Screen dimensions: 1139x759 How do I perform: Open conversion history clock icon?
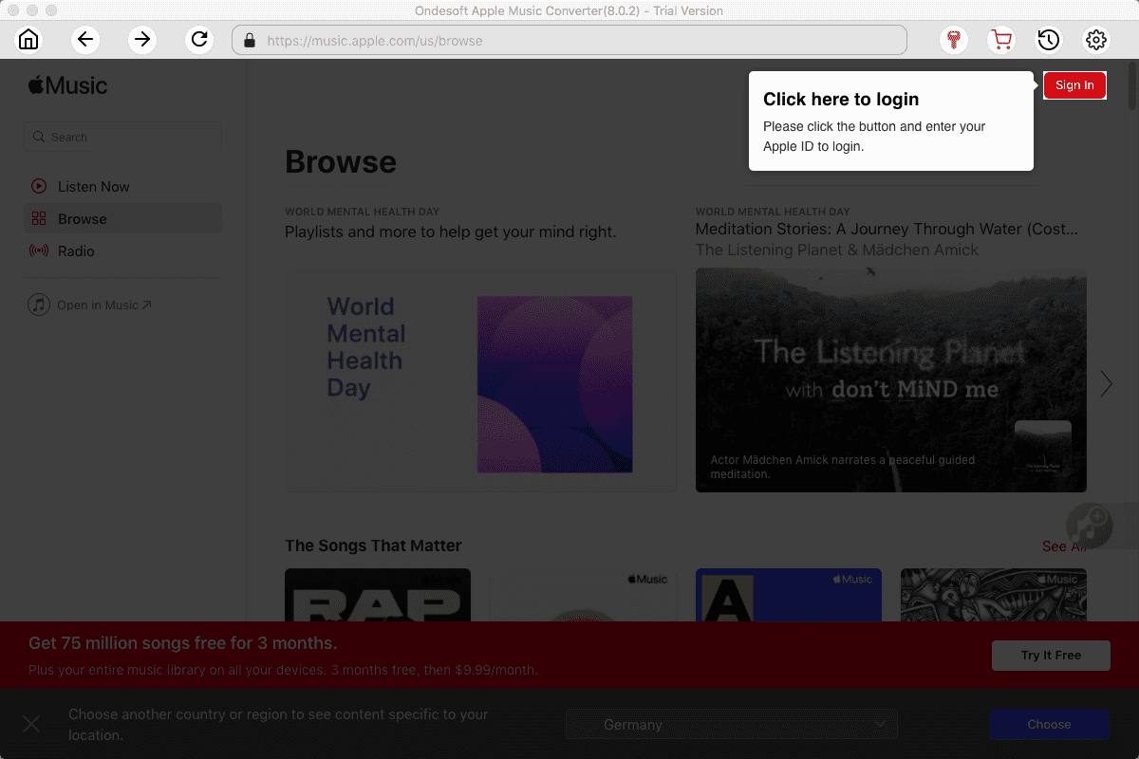pos(1049,40)
